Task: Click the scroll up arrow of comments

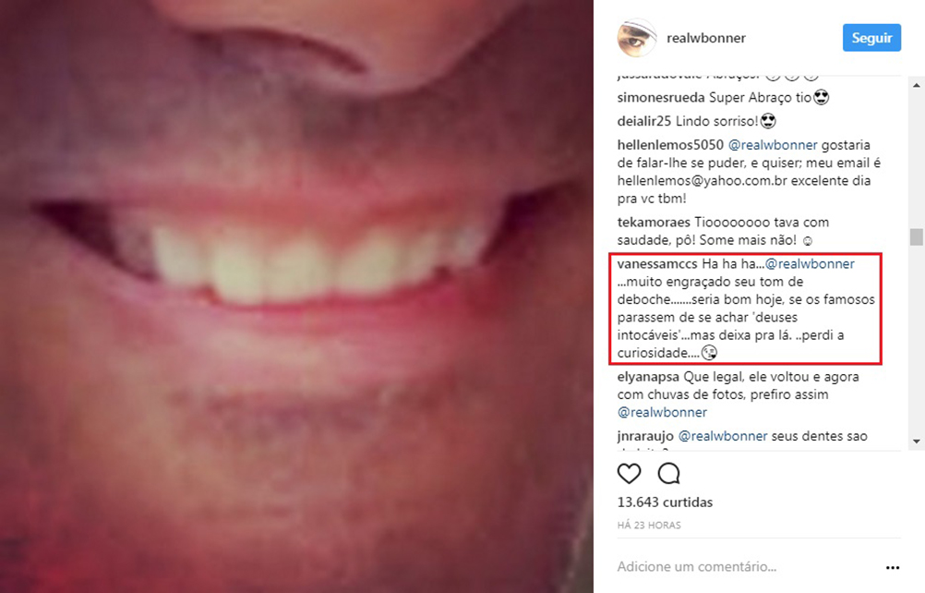Action: pos(916,86)
